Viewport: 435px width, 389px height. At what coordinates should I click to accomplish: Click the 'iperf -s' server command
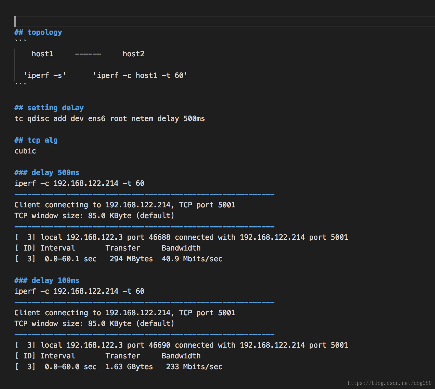point(45,76)
